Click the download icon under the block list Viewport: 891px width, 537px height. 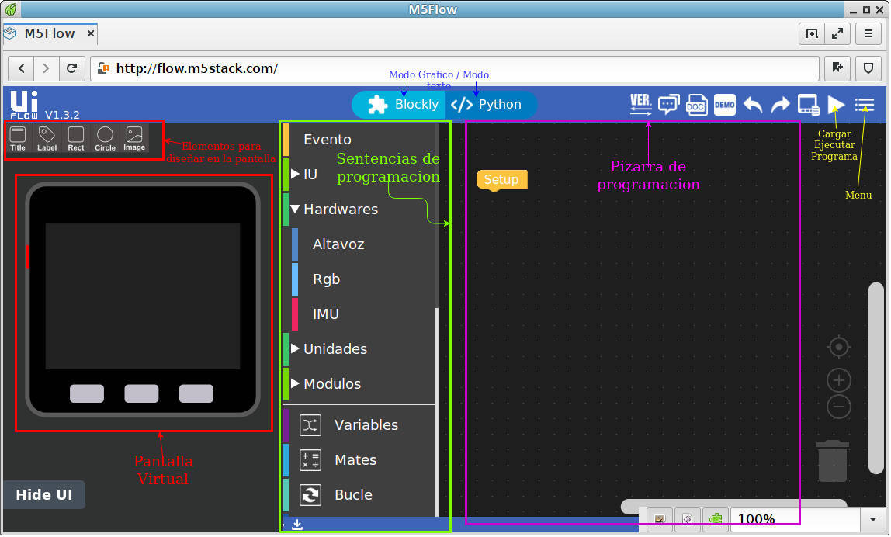(297, 525)
